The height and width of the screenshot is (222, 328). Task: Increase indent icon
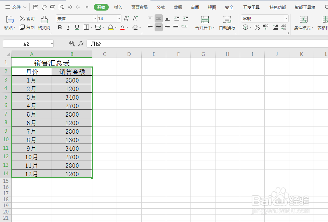click(185, 18)
